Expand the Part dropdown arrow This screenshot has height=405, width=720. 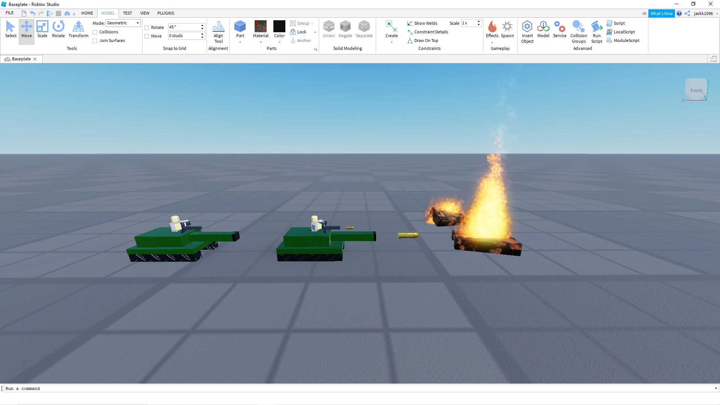coord(240,42)
